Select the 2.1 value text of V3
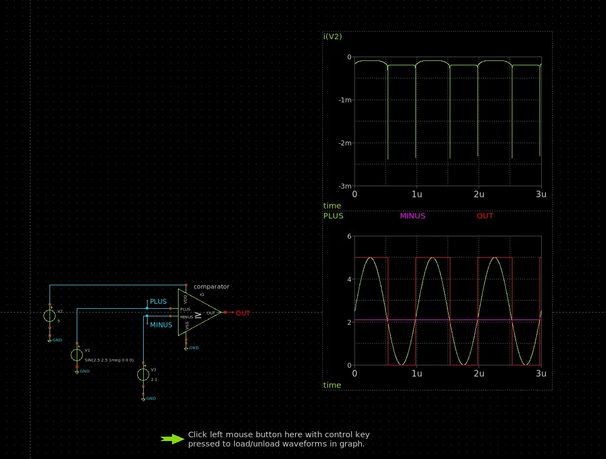 pyautogui.click(x=154, y=380)
